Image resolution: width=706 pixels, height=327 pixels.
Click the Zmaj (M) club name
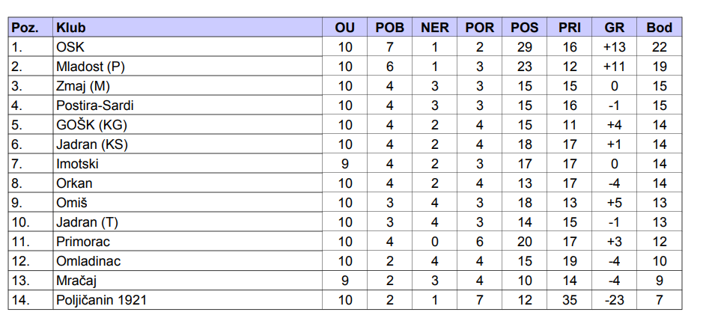[x=82, y=86]
